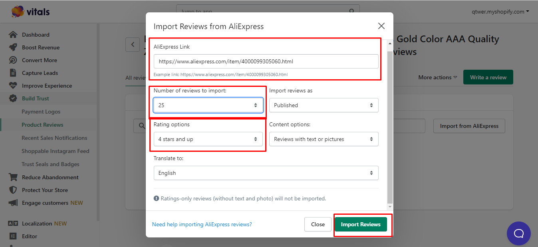Click the back arrow button
The width and height of the screenshot is (538, 247).
click(x=133, y=44)
